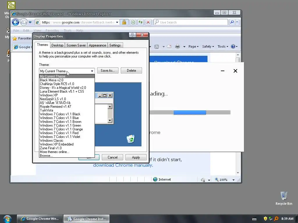Open the recent pages dropdown beside Forward
Screen dimensions: 298x223
coord(30,22)
